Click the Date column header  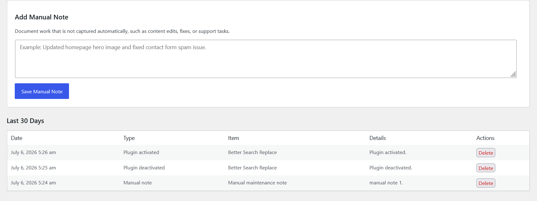coord(17,138)
